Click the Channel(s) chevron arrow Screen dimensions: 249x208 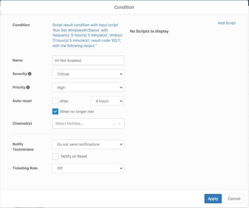(x=119, y=124)
